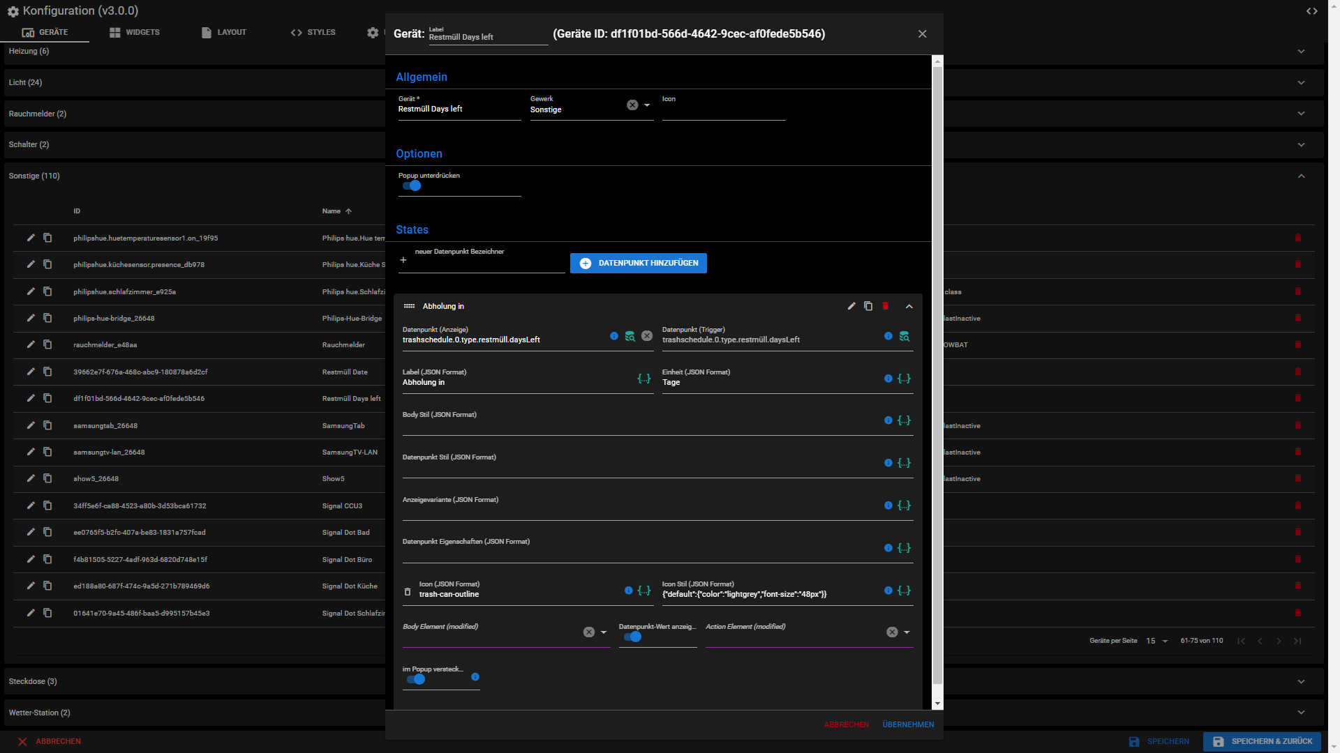Copy the rauchmelder_e48aa device row
This screenshot has height=753, width=1340.
[x=47, y=344]
